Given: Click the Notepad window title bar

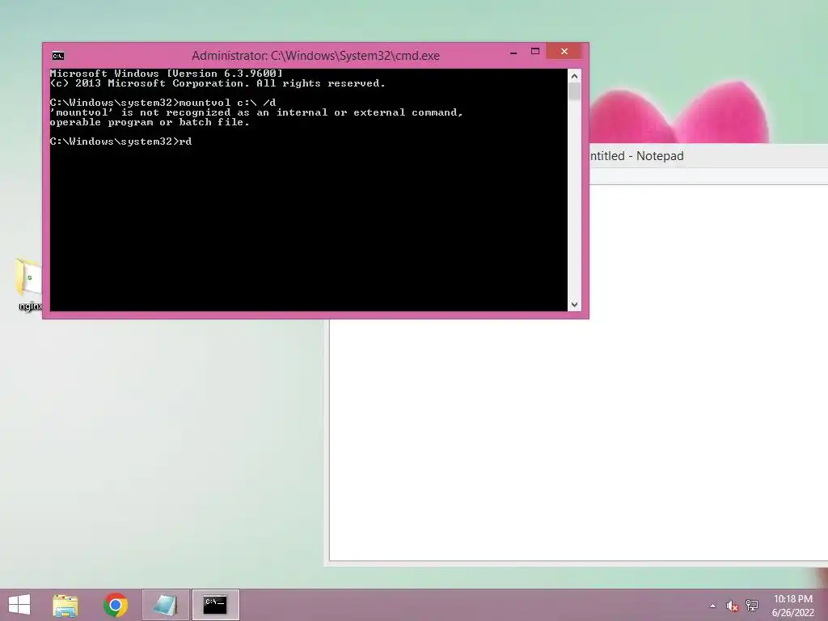Looking at the screenshot, I should (x=708, y=156).
